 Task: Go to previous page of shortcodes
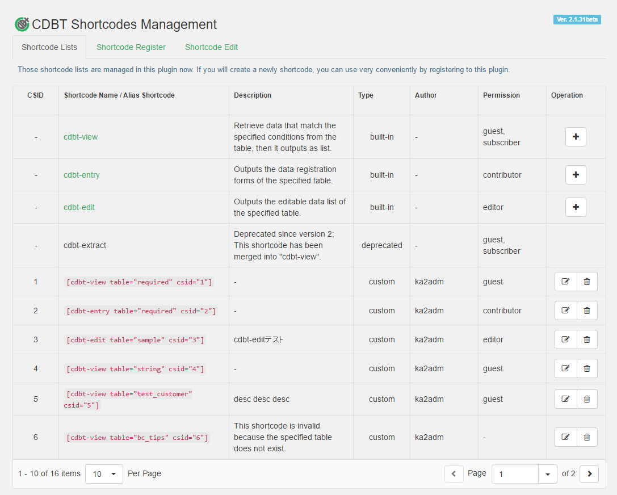coord(454,474)
